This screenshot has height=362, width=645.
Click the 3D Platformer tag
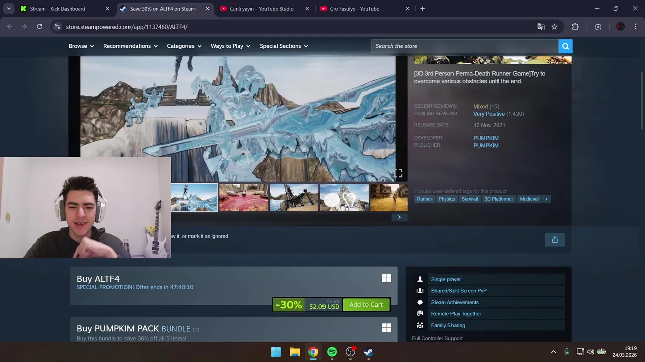499,199
